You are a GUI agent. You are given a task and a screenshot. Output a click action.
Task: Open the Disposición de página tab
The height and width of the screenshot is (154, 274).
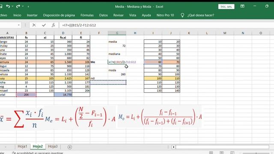click(59, 15)
